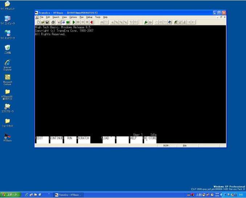Click the blank softkey numbered 6
Screen dimensions: 246x198
[122, 140]
